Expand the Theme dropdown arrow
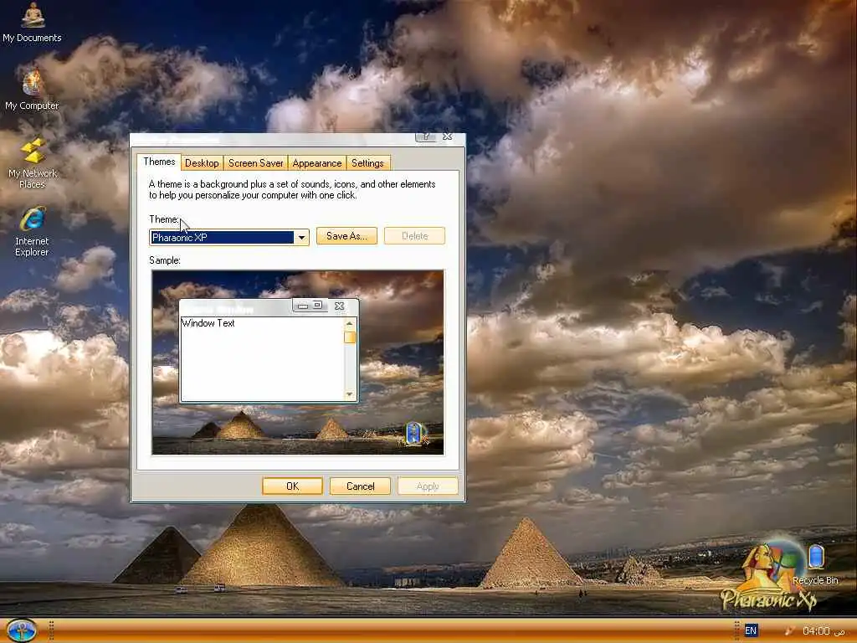Image resolution: width=857 pixels, height=643 pixels. (301, 237)
